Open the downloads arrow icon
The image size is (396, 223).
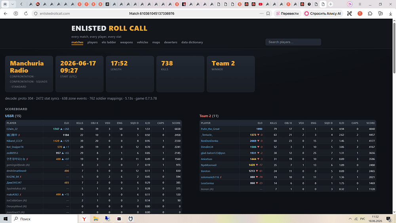click(x=390, y=13)
